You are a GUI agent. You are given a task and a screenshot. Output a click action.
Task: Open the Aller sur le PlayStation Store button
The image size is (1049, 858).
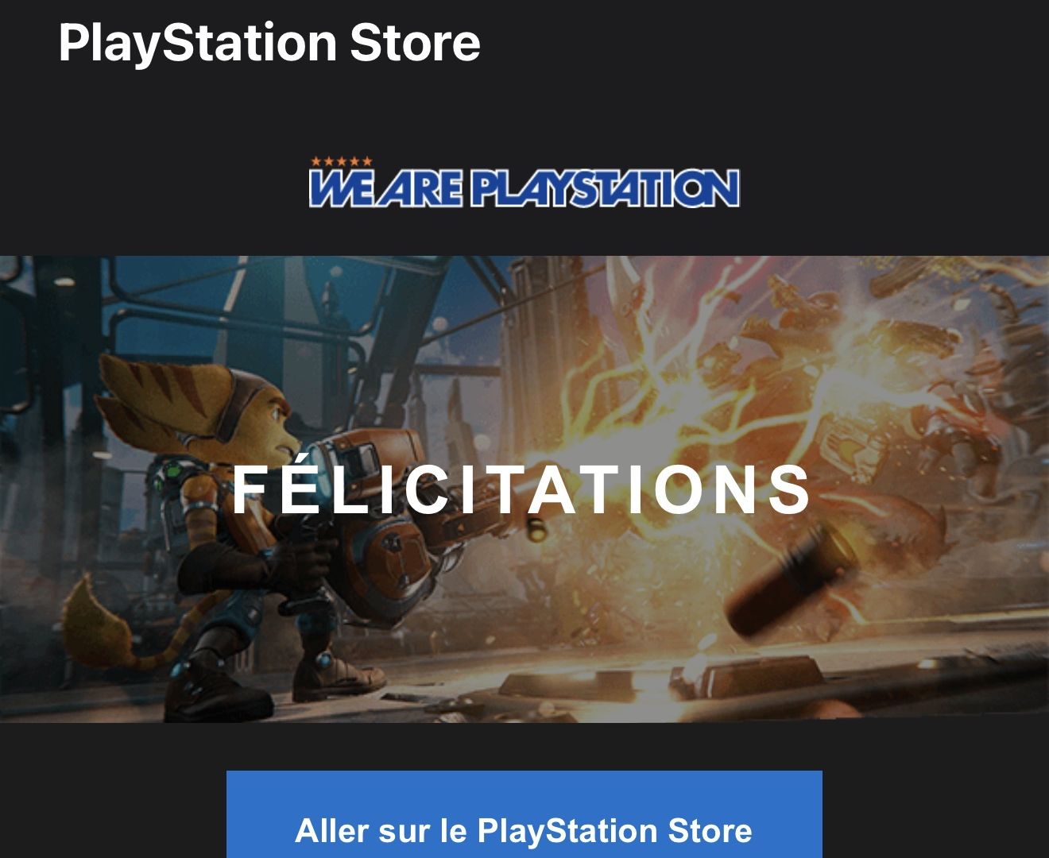pyautogui.click(x=524, y=814)
